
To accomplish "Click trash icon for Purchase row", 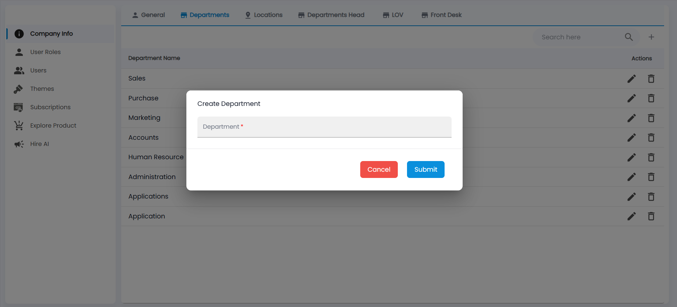I will point(651,98).
